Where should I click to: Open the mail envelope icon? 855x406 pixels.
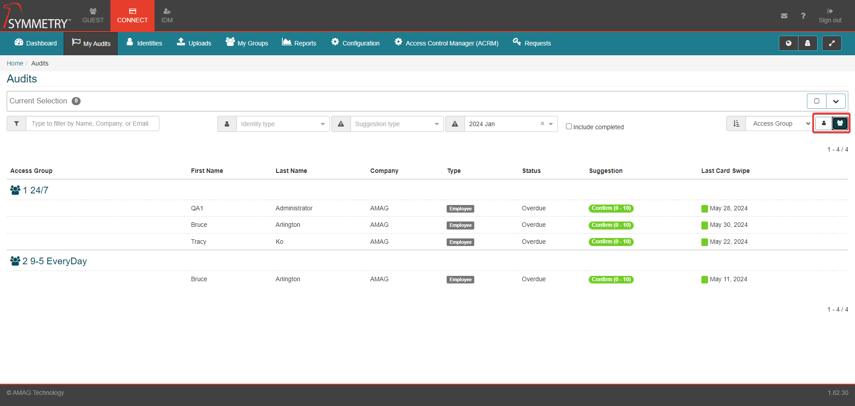pyautogui.click(x=784, y=16)
